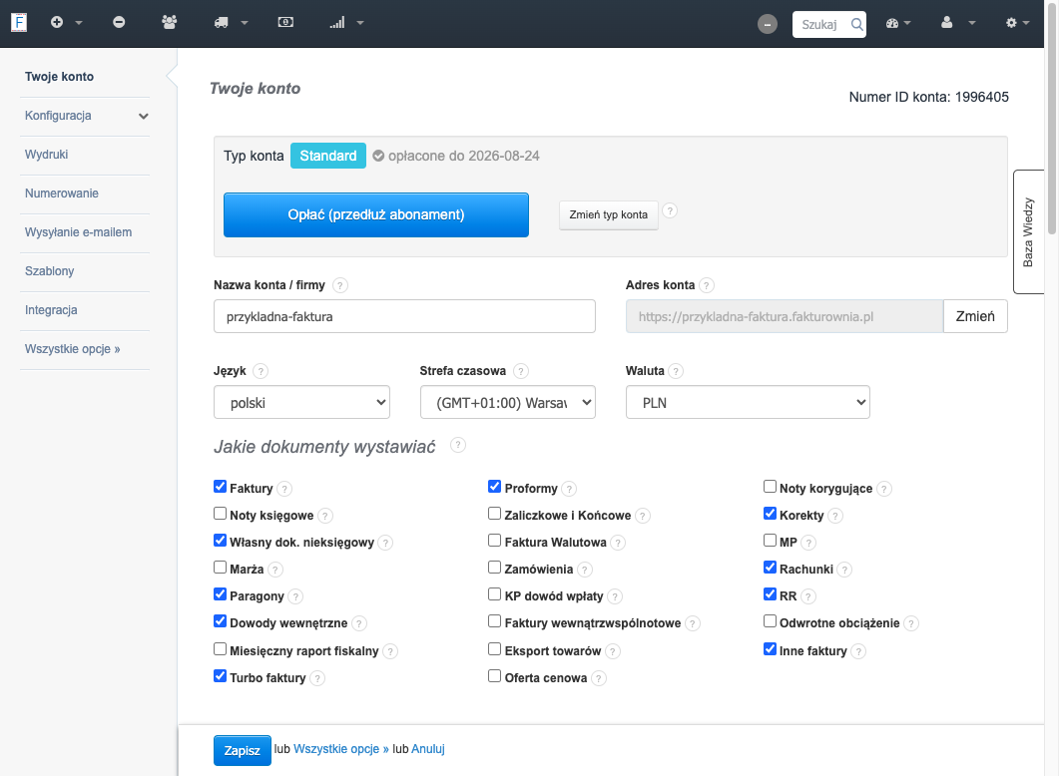This screenshot has width=1059, height=776.
Task: Open the plus add-new menu icon
Action: (58, 22)
